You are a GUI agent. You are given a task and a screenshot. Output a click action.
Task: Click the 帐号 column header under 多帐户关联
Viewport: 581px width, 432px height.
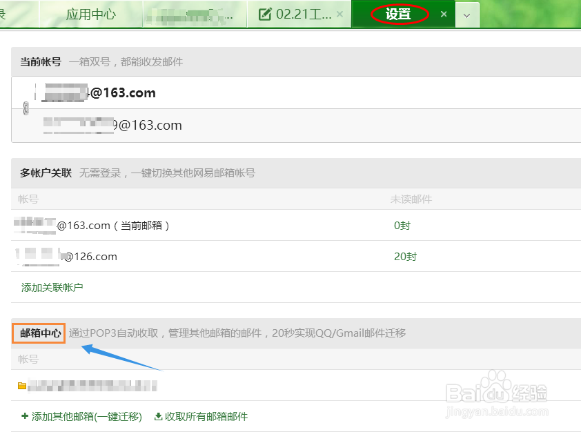click(28, 199)
